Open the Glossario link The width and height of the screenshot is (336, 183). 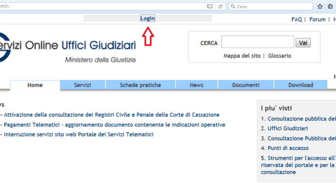279,56
